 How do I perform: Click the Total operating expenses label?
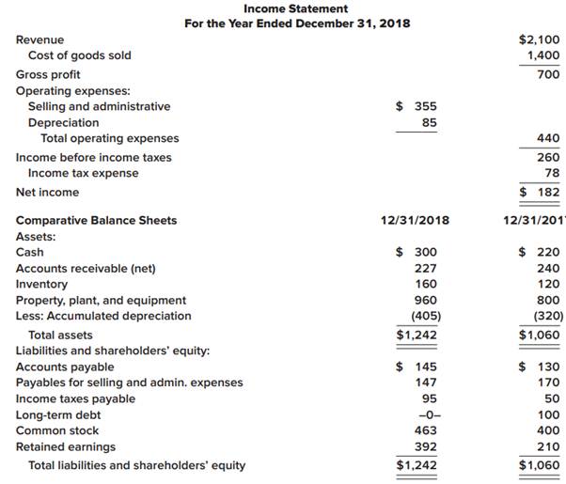tap(109, 138)
